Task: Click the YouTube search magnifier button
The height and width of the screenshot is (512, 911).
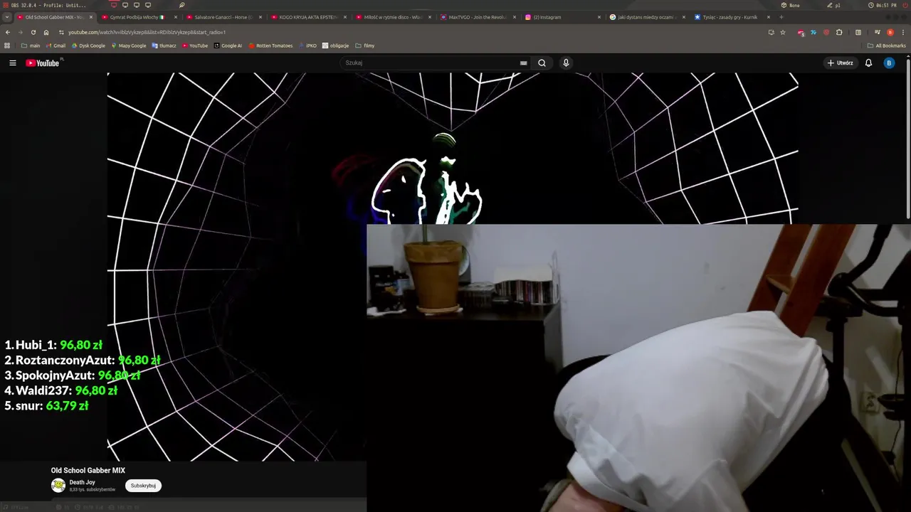Action: click(x=542, y=63)
